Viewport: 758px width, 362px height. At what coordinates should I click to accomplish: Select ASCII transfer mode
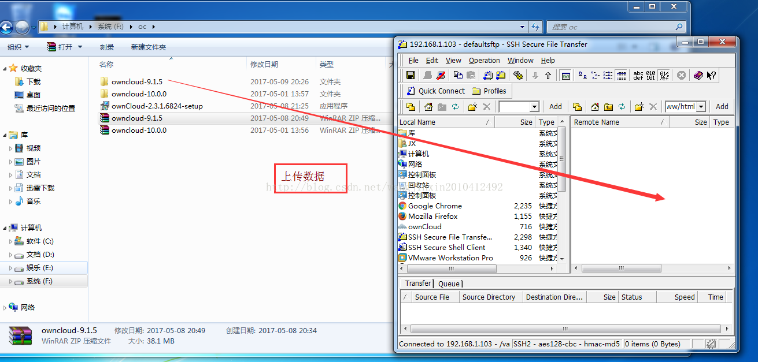pos(638,76)
